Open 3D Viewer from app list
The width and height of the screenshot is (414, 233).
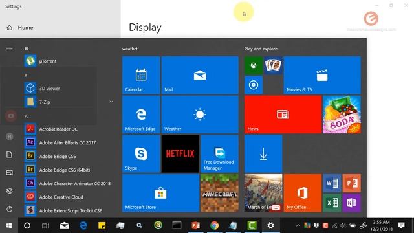69,88
